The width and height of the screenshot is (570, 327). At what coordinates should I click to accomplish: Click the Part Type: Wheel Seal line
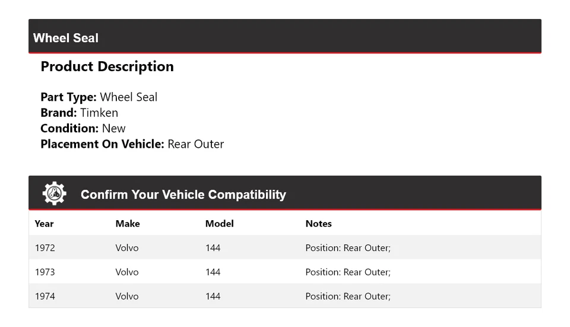pyautogui.click(x=99, y=97)
